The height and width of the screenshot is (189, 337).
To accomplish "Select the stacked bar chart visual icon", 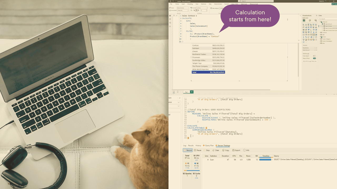I will 303,24.
